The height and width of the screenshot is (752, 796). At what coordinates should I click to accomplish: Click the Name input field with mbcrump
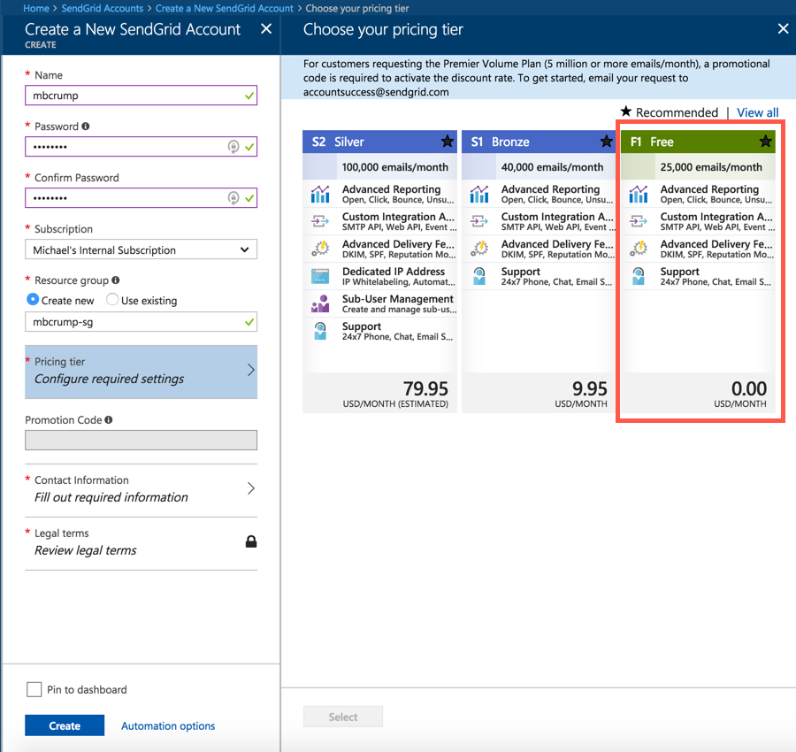pos(142,96)
